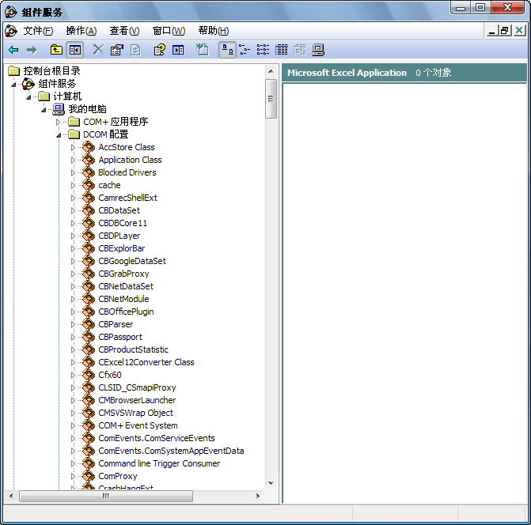Toggle the Show/Hide console tree icon
Image resolution: width=531 pixels, height=525 pixels.
tap(75, 50)
